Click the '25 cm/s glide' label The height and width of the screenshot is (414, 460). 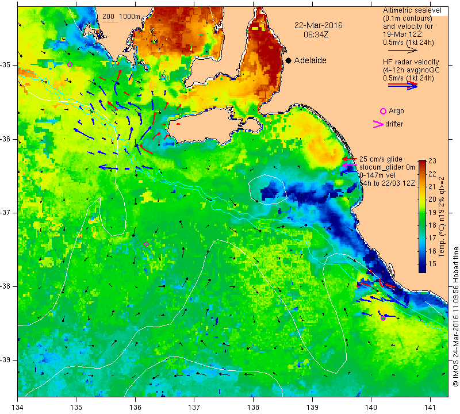(x=381, y=159)
